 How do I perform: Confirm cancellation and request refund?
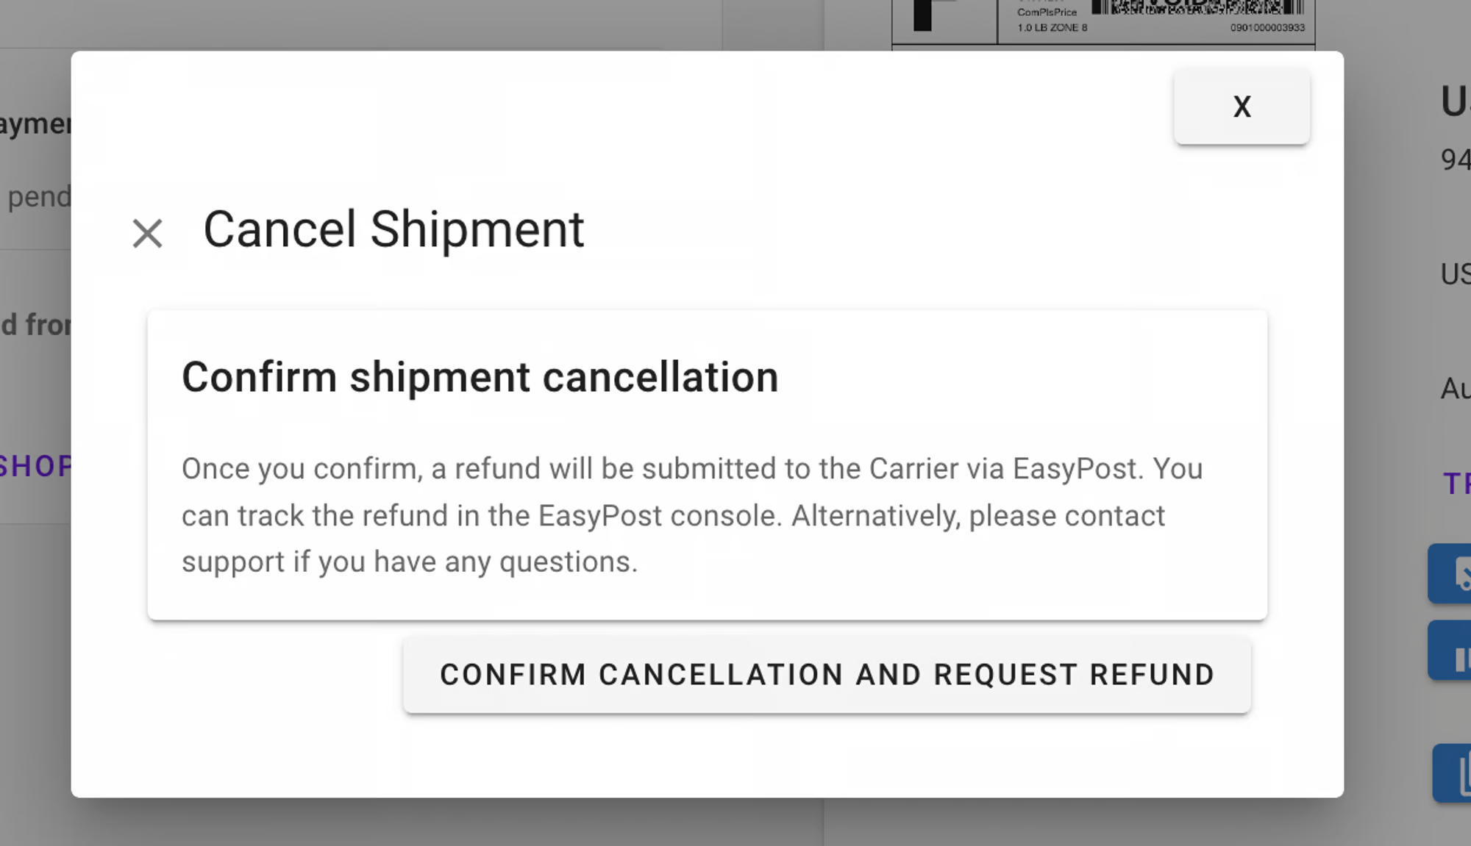click(x=827, y=675)
